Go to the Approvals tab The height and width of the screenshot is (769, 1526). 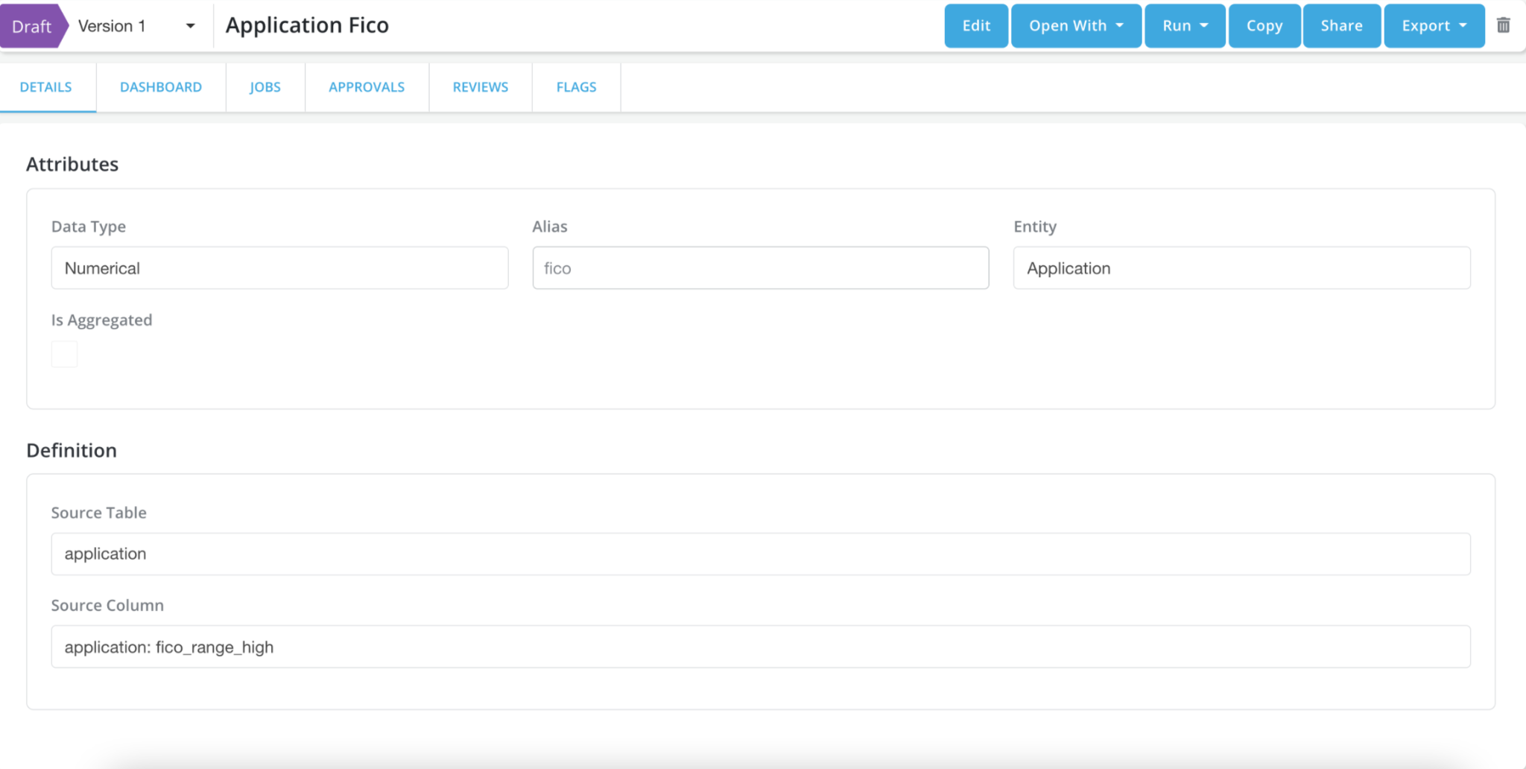pos(367,87)
